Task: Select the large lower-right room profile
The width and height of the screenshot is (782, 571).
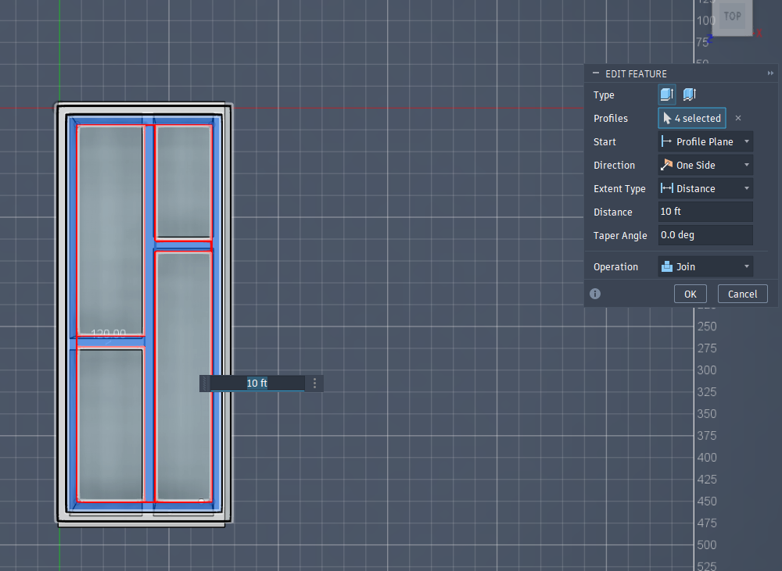Action: 184,377
